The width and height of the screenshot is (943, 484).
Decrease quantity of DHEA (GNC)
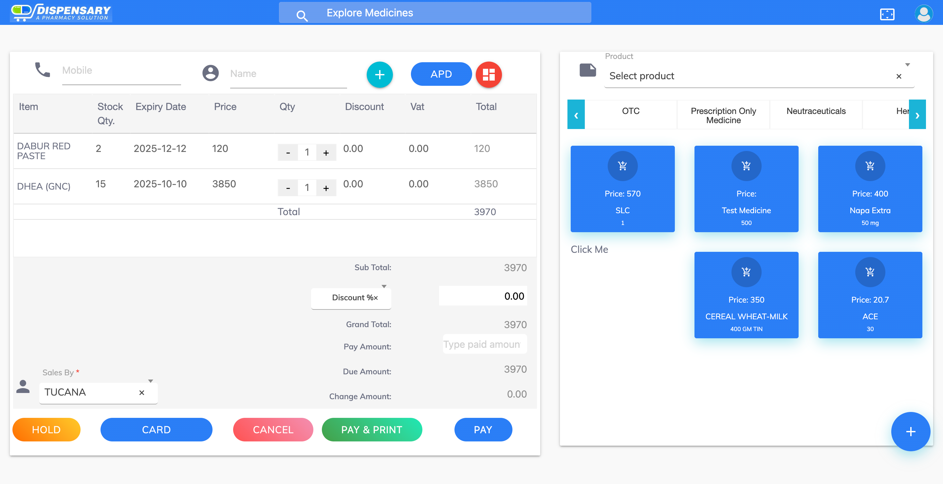(x=288, y=188)
